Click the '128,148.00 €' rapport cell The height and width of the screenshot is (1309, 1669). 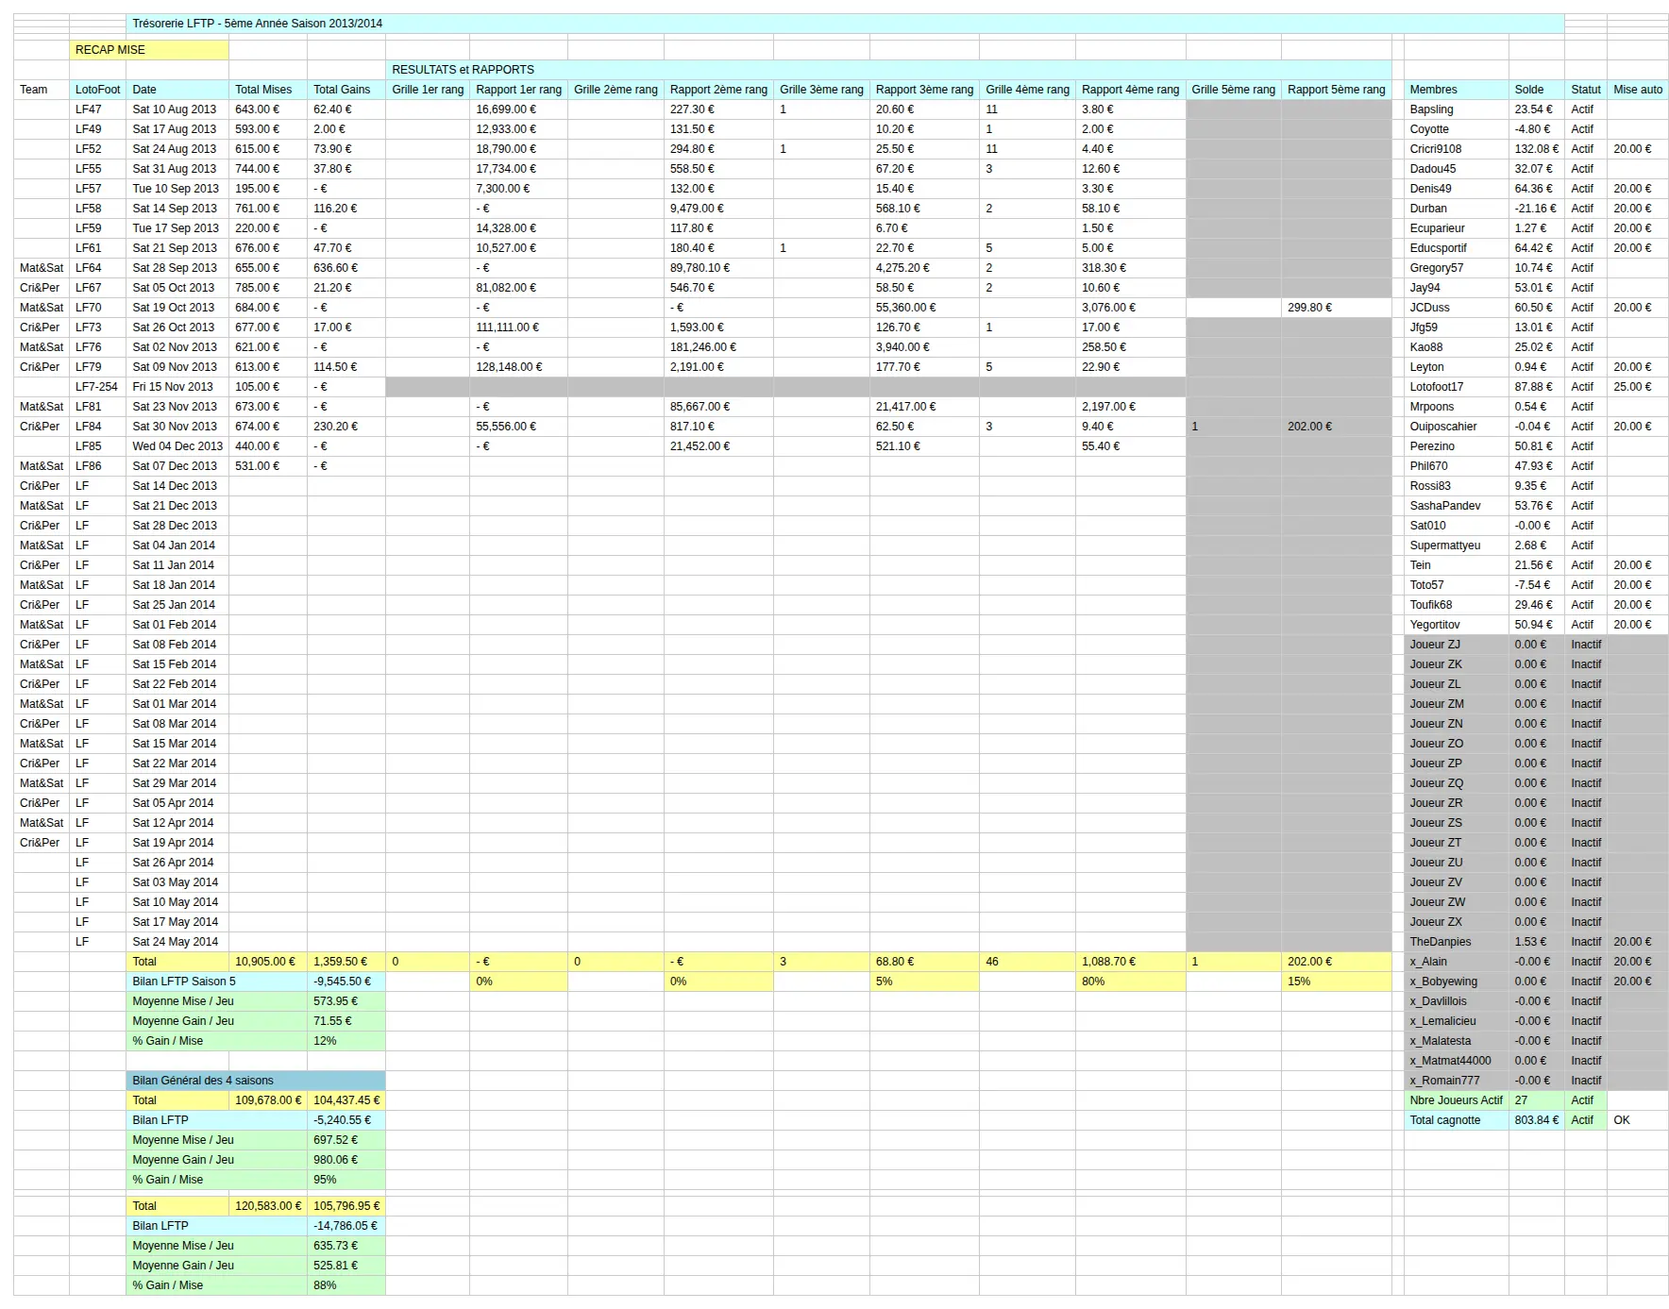click(x=518, y=367)
